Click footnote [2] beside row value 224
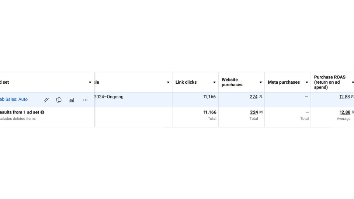 [260, 97]
